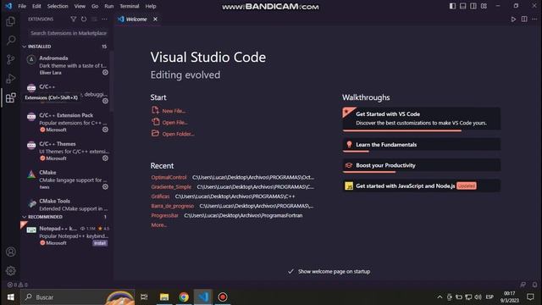This screenshot has width=542, height=305.
Task: Open the Explorer view in activity bar
Action: click(x=11, y=21)
